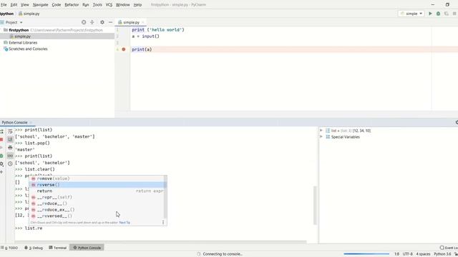Click the print icon in console toolbar

[10, 148]
